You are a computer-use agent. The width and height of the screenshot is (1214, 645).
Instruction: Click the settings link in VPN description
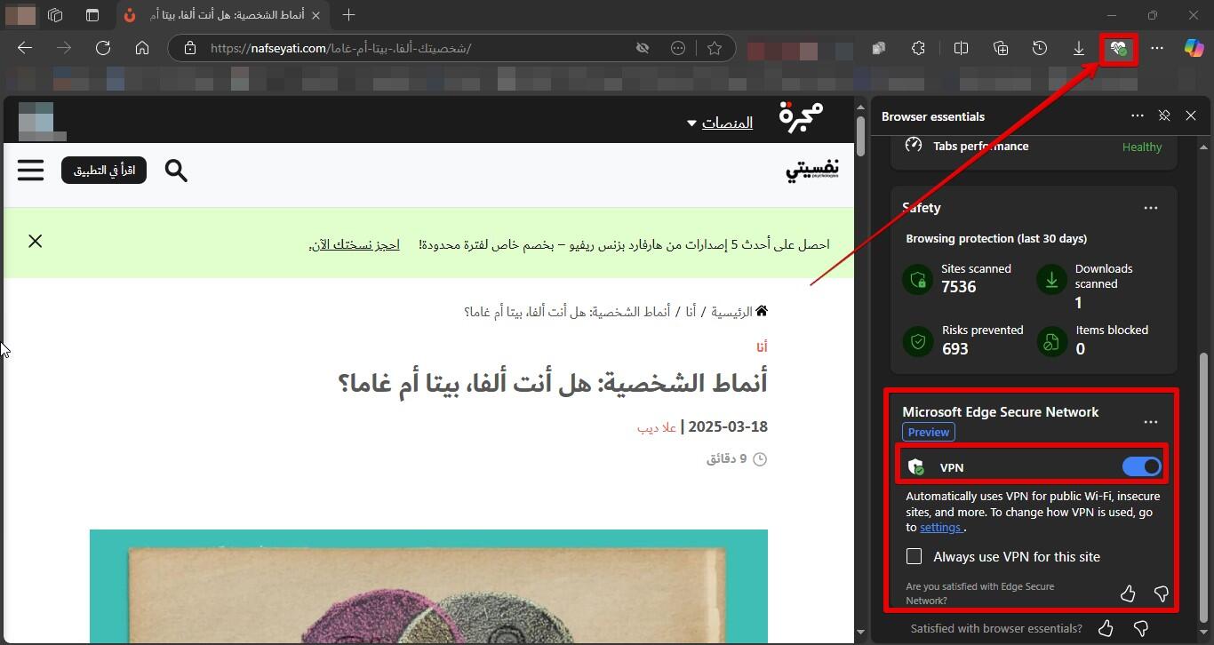940,528
